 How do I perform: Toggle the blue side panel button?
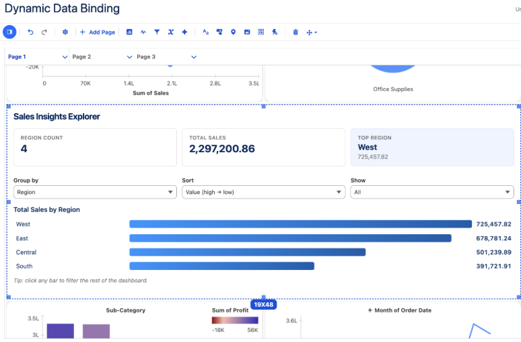pyautogui.click(x=9, y=32)
